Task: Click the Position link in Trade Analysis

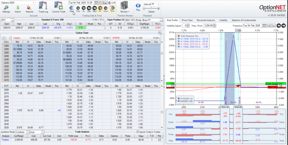Action: tap(6, 140)
